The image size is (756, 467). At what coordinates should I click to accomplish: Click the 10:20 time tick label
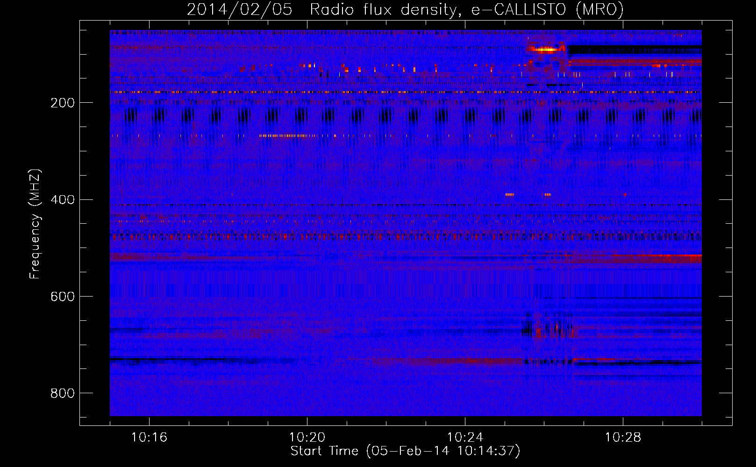tap(307, 438)
